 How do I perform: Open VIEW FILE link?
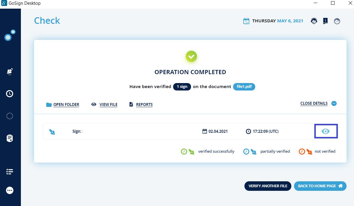click(x=108, y=104)
